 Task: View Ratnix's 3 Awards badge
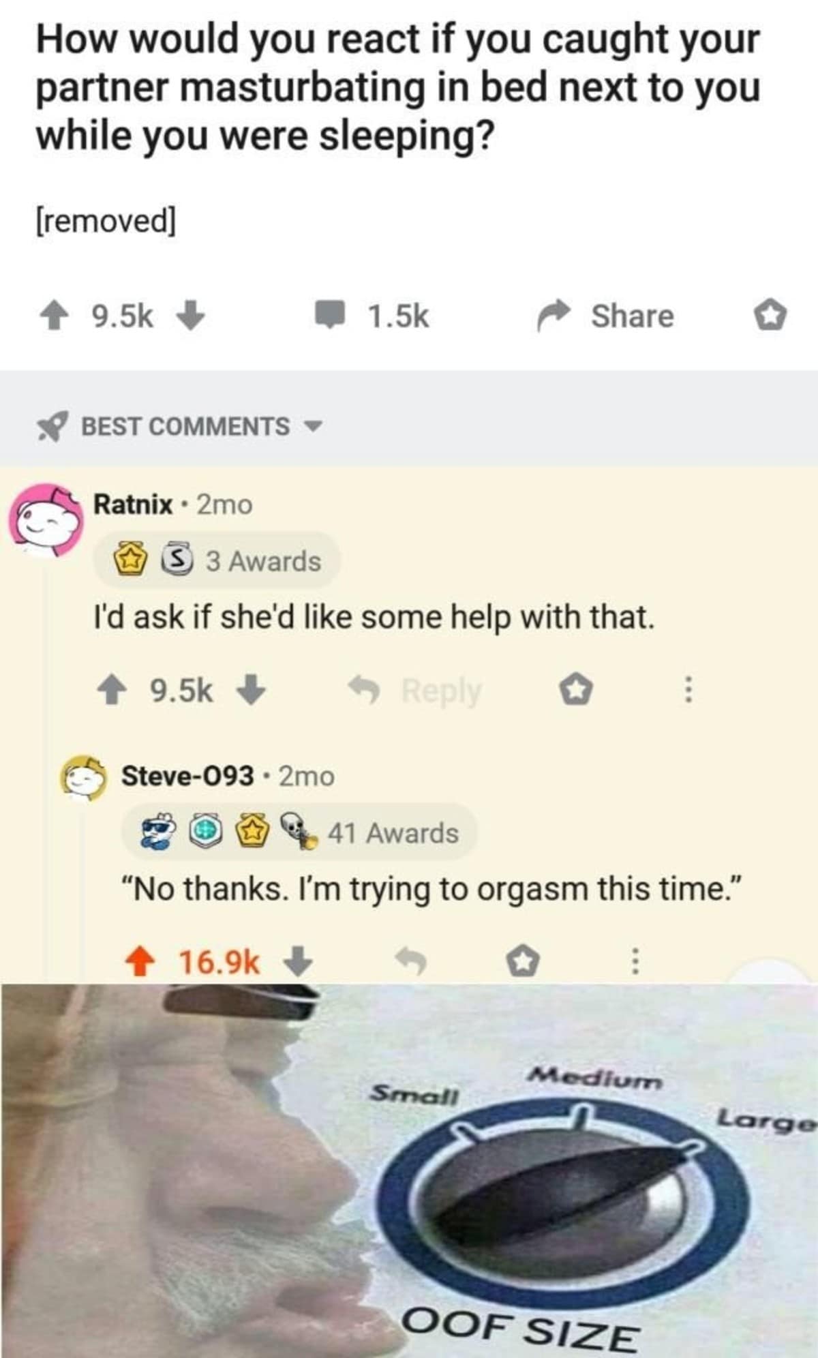[x=217, y=561]
